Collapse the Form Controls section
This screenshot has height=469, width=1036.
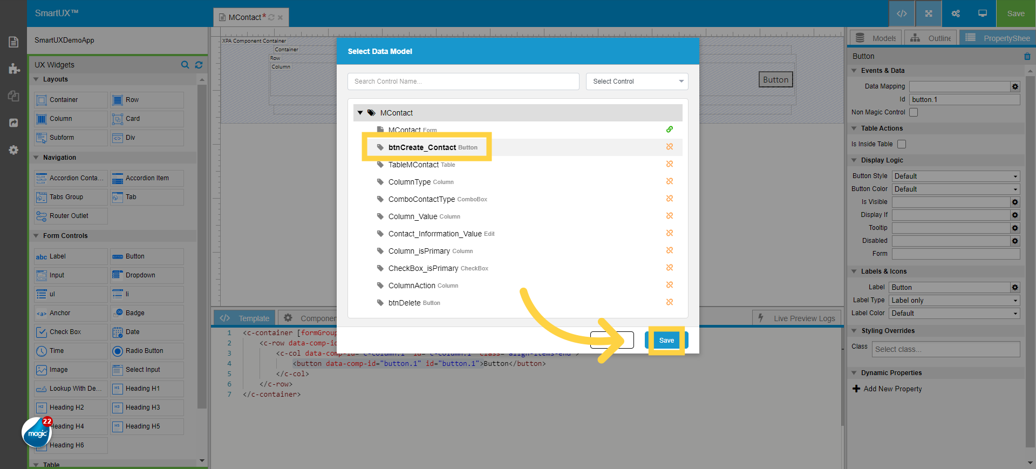pyautogui.click(x=36, y=236)
